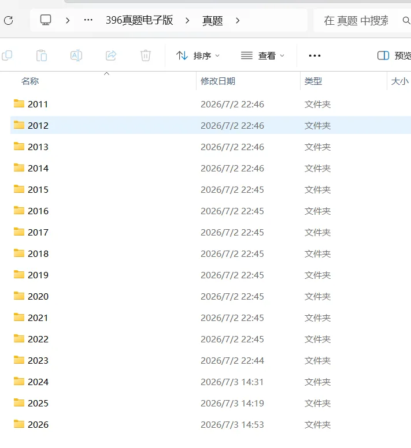Select the 2016 folder icon

tap(19, 210)
